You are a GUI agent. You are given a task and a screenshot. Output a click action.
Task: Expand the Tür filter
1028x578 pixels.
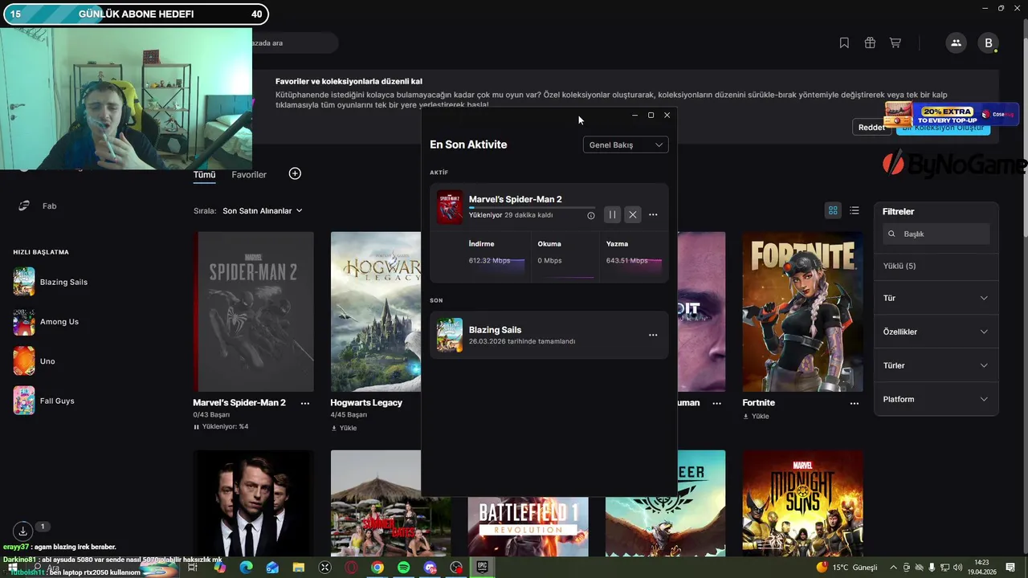pyautogui.click(x=936, y=298)
